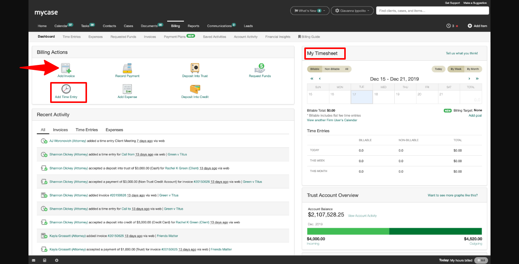Open the Contacts tab
The height and width of the screenshot is (264, 519).
(x=109, y=26)
